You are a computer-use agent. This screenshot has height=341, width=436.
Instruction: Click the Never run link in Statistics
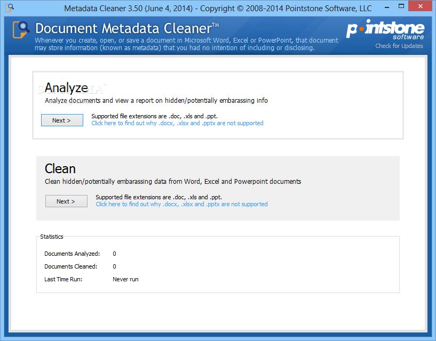[x=125, y=279]
